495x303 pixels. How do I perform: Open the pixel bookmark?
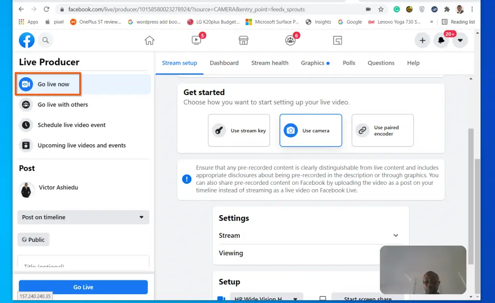click(x=54, y=22)
